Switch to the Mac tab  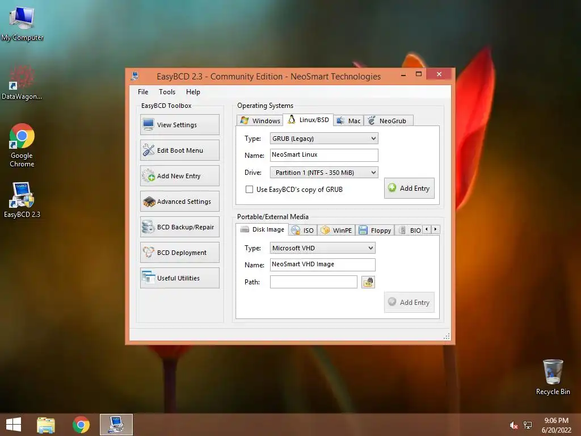point(348,120)
